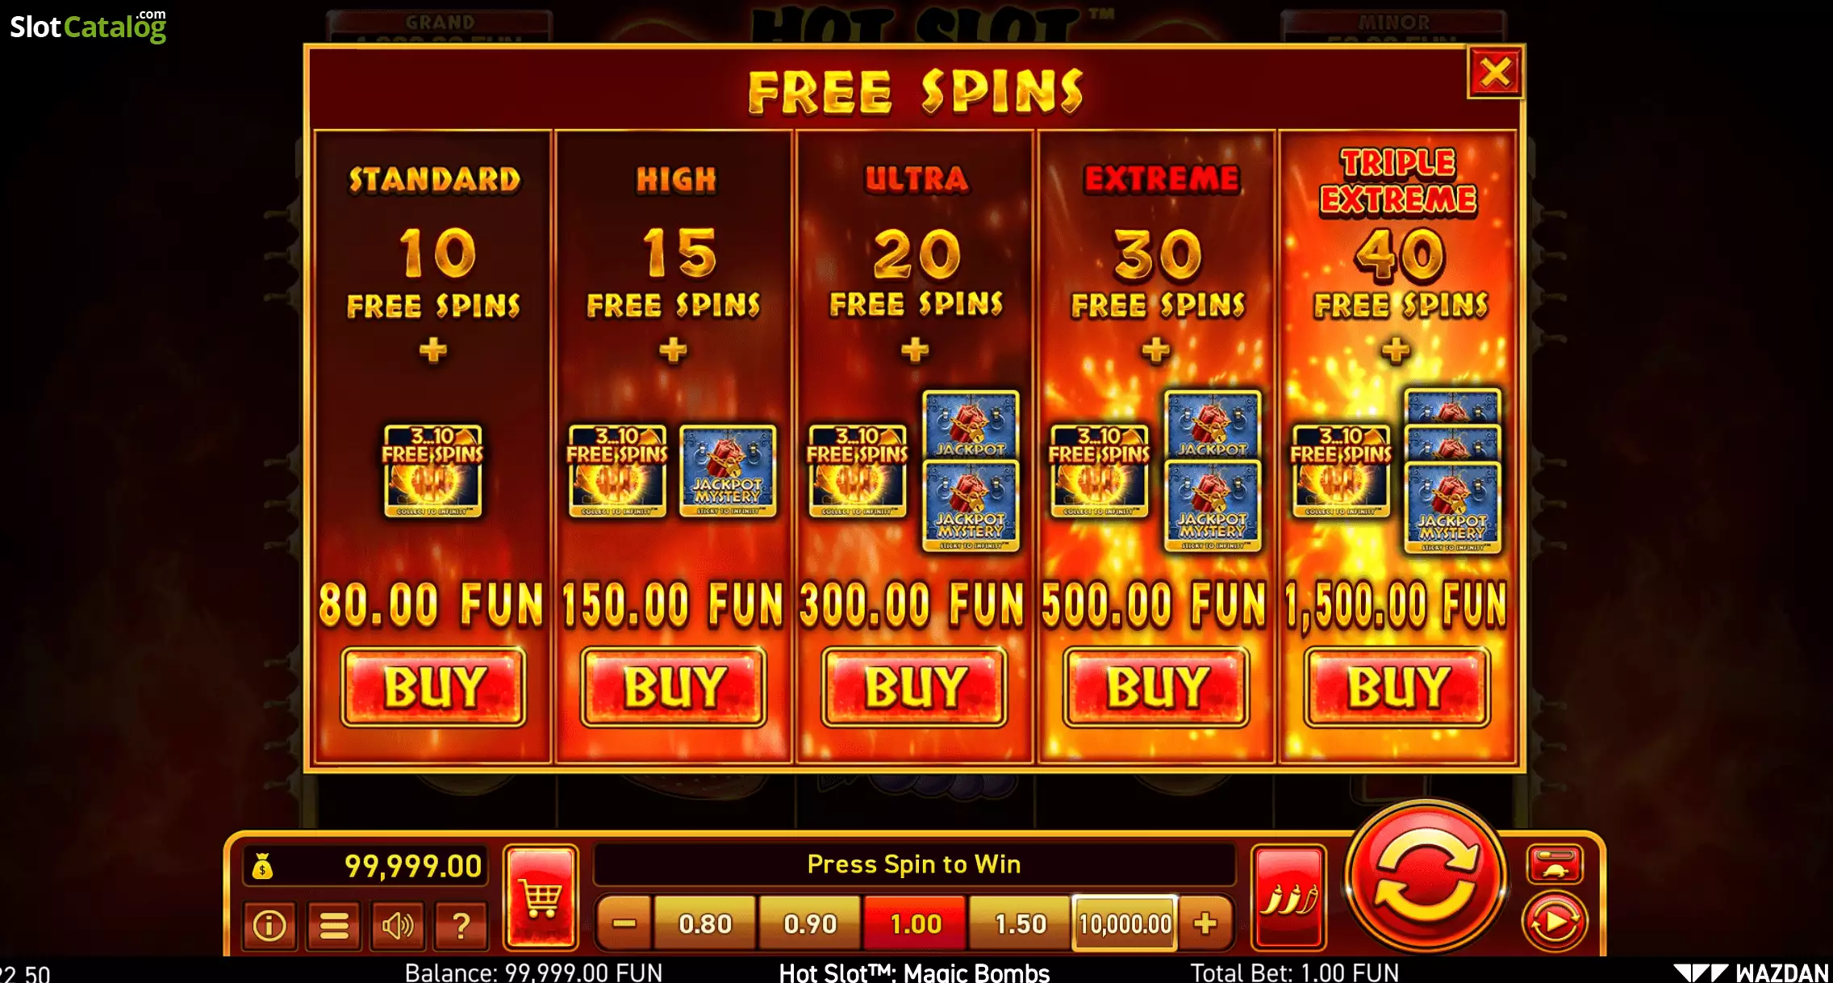Viewport: 1833px width, 983px height.
Task: Buy the Standard 10 free spins
Action: pyautogui.click(x=433, y=687)
